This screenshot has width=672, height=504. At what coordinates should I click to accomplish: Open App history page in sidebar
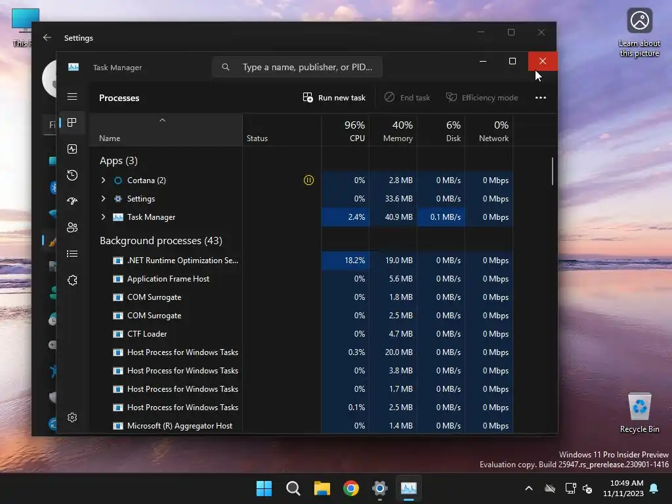click(72, 175)
